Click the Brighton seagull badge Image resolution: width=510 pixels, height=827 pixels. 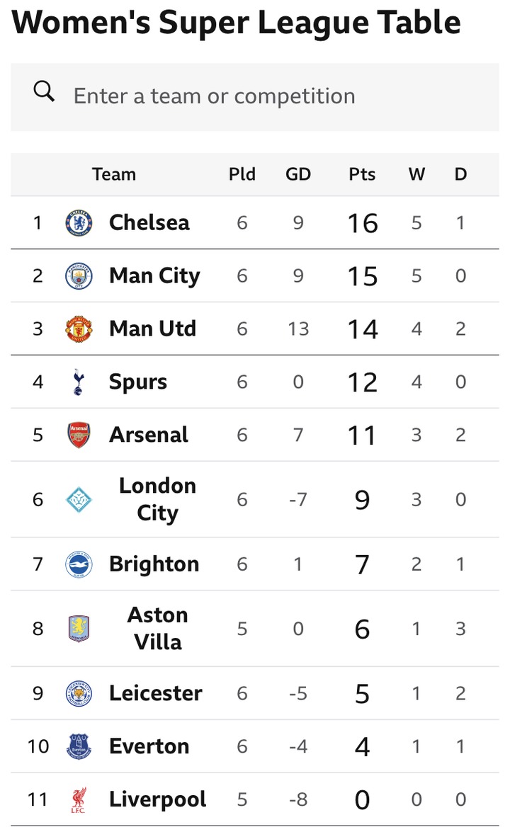[x=79, y=564]
